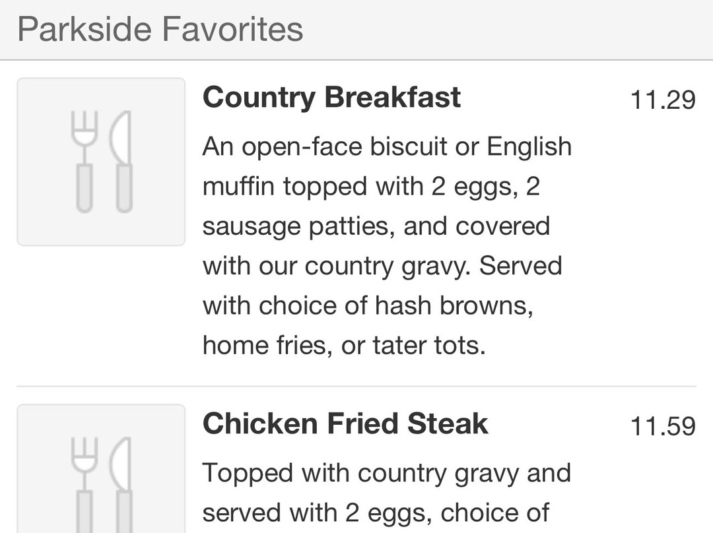Image resolution: width=713 pixels, height=533 pixels.
Task: Click the divider line between the menu items
Action: tap(356, 386)
